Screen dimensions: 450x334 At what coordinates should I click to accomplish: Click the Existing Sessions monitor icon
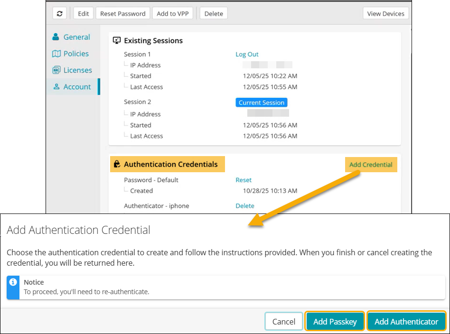coord(117,41)
